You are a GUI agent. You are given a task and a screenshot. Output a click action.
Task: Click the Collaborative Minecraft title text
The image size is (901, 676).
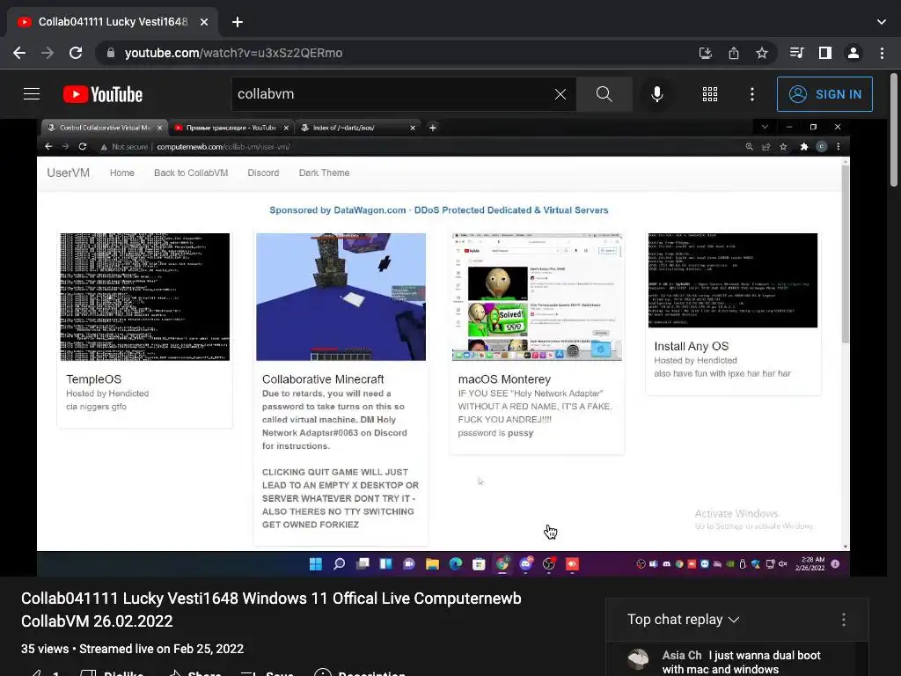coord(323,379)
